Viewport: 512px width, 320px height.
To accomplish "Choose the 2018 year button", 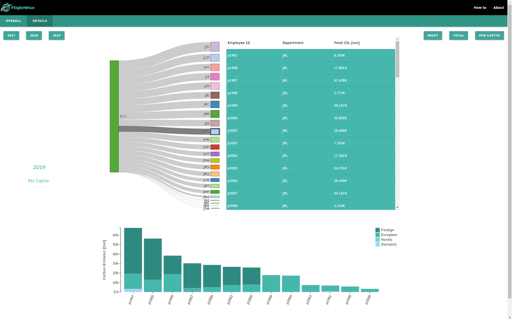I will 34,35.
